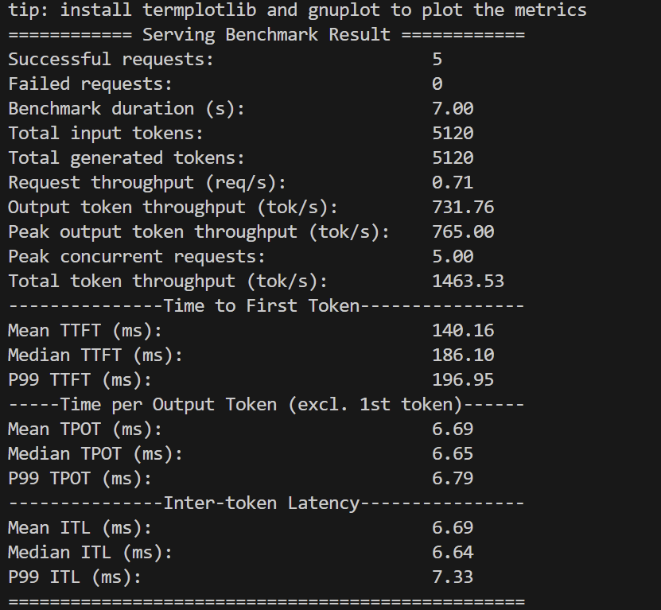Click the "Serving Benchmark Result" header
The height and width of the screenshot is (610, 661).
click(266, 35)
